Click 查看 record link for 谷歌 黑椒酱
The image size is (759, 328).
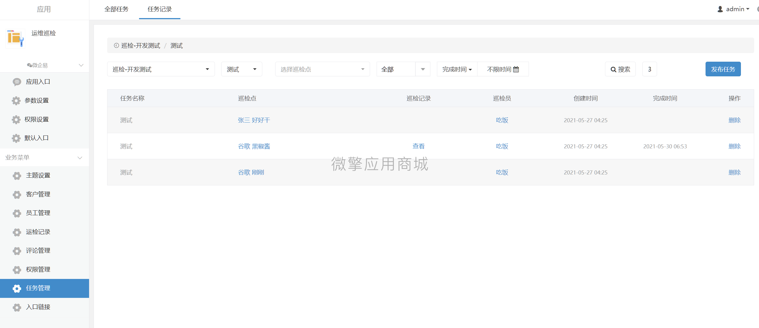coord(419,146)
